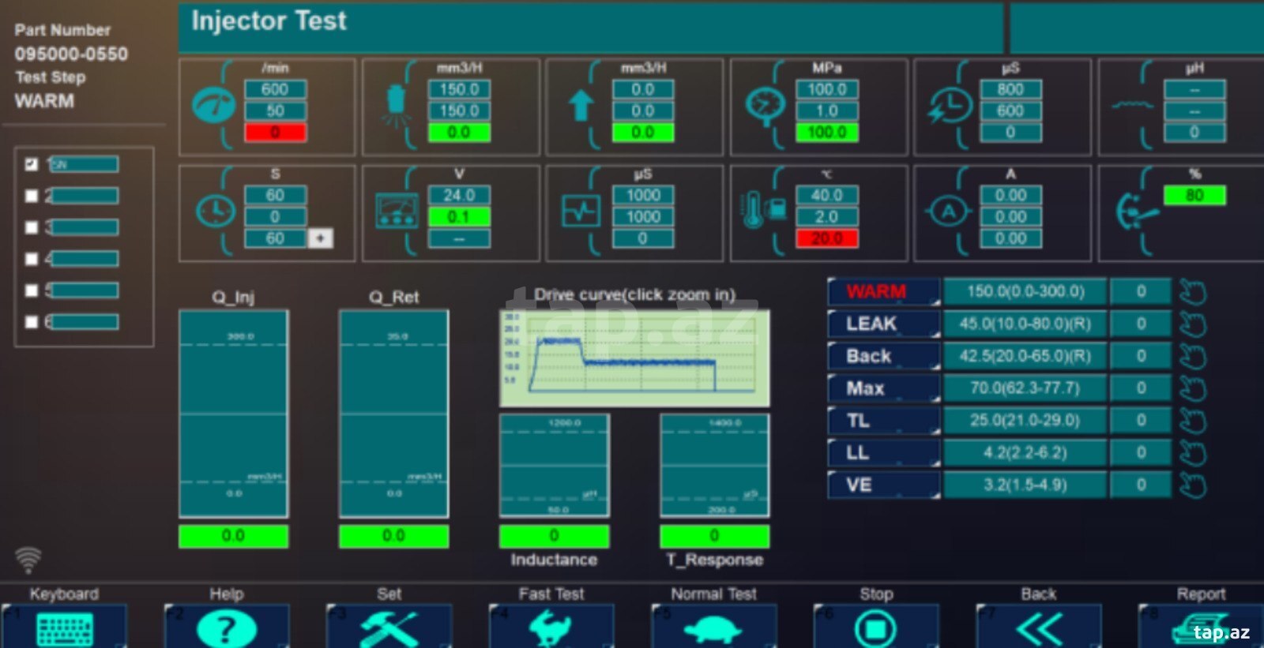The height and width of the screenshot is (648, 1264).
Task: Choose the VE test step
Action: coord(884,485)
